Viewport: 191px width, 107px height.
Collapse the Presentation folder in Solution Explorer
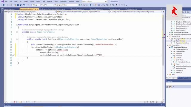pos(167,45)
